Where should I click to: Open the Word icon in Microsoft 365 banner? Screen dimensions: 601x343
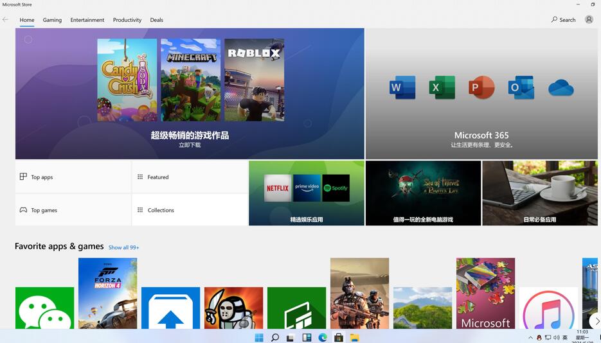[402, 87]
